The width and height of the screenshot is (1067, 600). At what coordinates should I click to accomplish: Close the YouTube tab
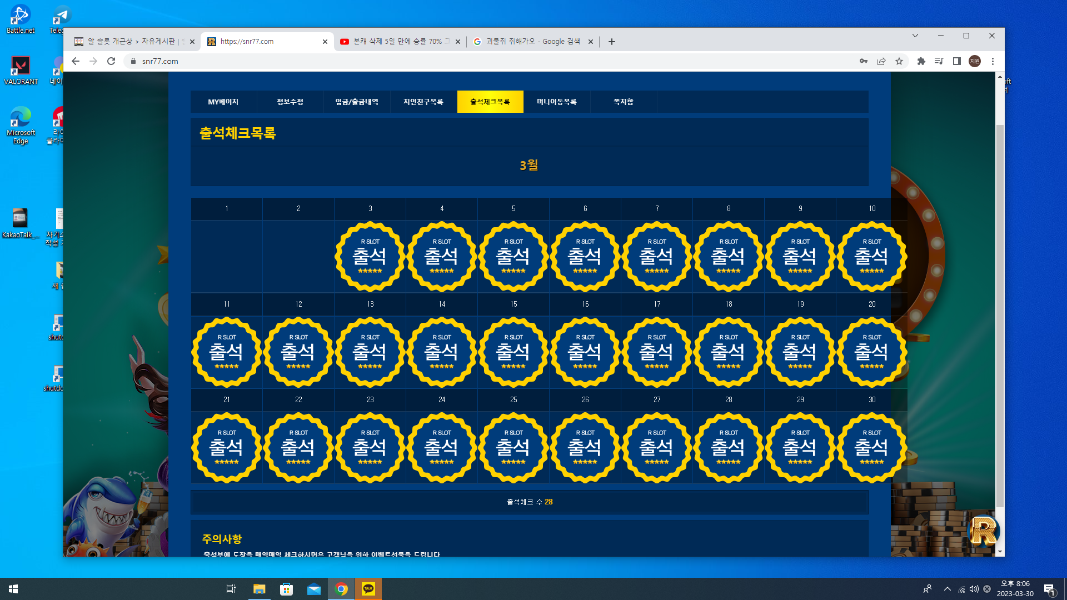(x=458, y=42)
